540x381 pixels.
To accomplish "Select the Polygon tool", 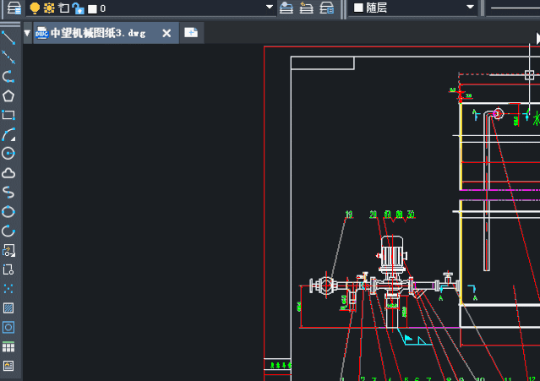I will click(8, 95).
